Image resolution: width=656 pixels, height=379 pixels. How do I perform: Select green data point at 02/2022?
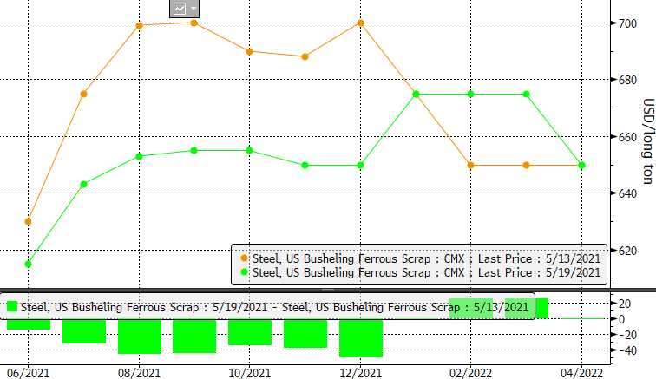click(470, 94)
